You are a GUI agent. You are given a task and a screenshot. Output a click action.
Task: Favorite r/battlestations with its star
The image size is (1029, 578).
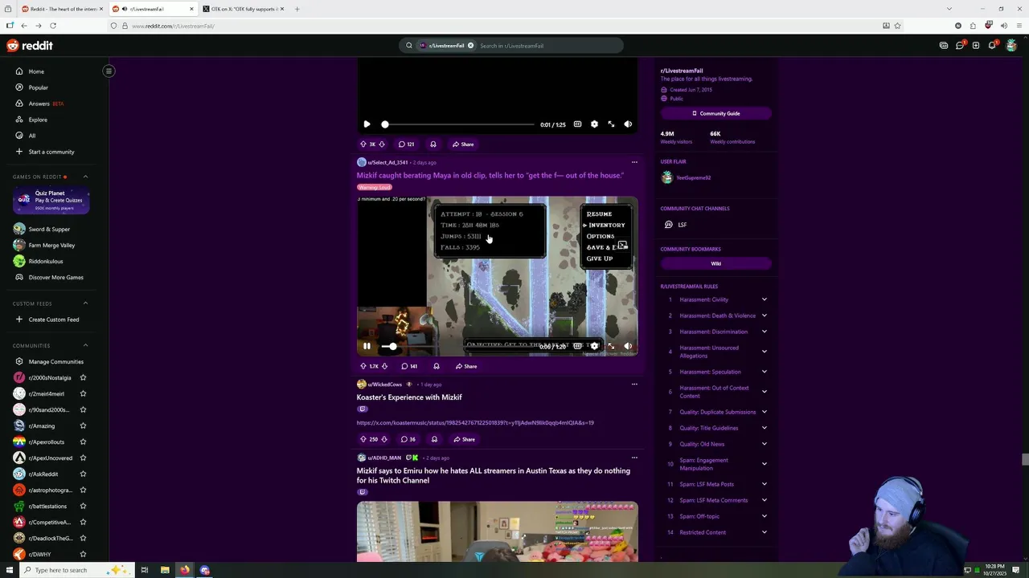click(x=83, y=506)
